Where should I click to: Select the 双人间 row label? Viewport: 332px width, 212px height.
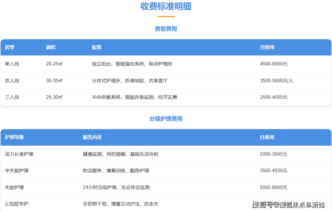[x=12, y=81]
